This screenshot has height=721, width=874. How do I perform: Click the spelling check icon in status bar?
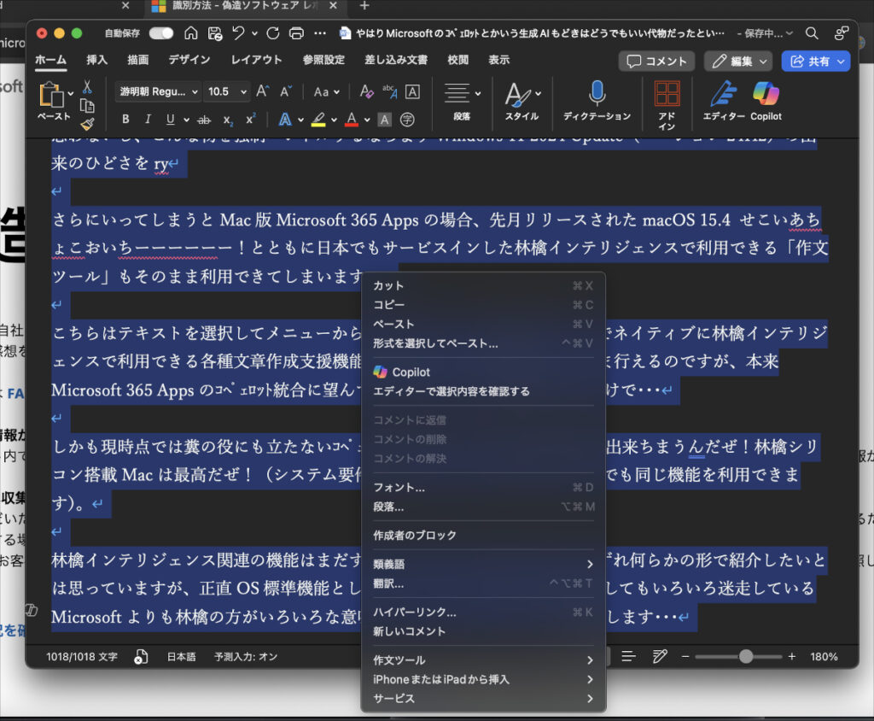[141, 657]
